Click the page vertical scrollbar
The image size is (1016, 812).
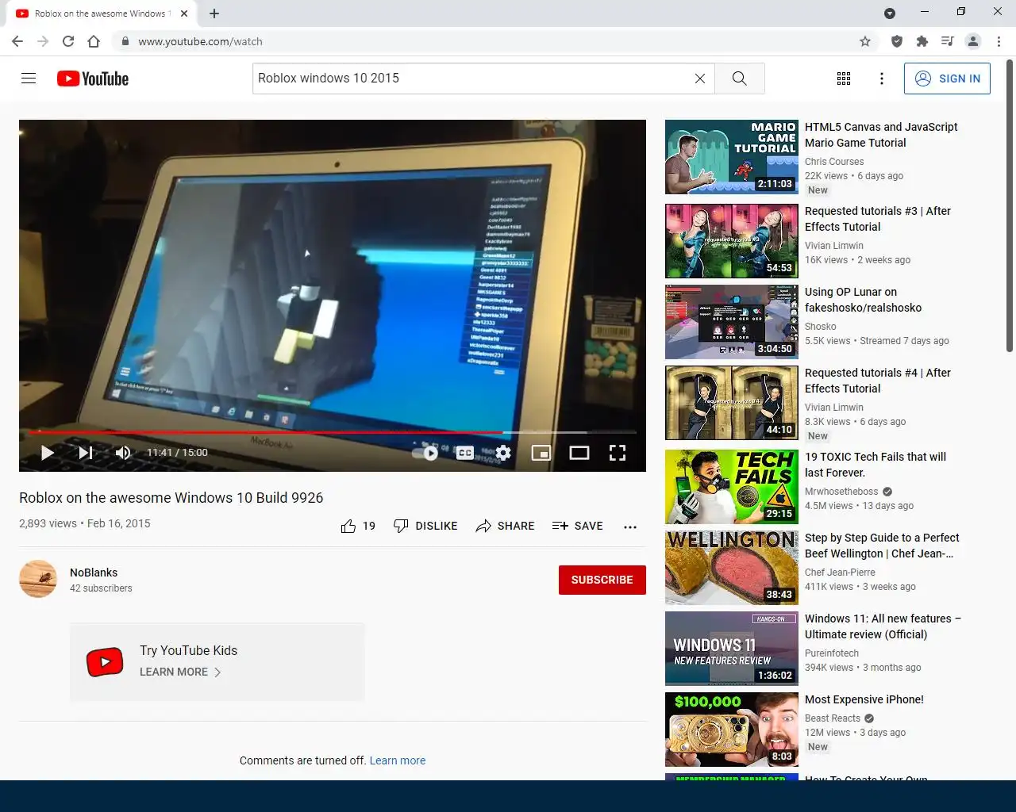click(x=1010, y=206)
